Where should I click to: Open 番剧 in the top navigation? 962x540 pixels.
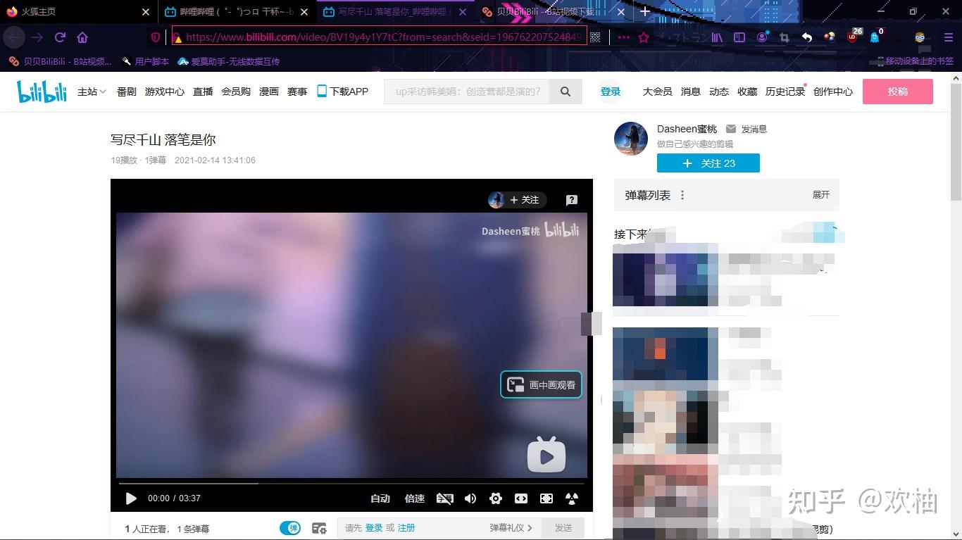(127, 92)
